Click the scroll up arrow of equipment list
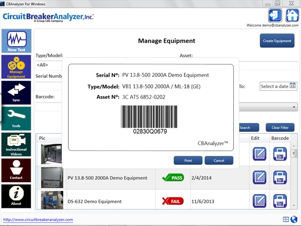 (293, 146)
